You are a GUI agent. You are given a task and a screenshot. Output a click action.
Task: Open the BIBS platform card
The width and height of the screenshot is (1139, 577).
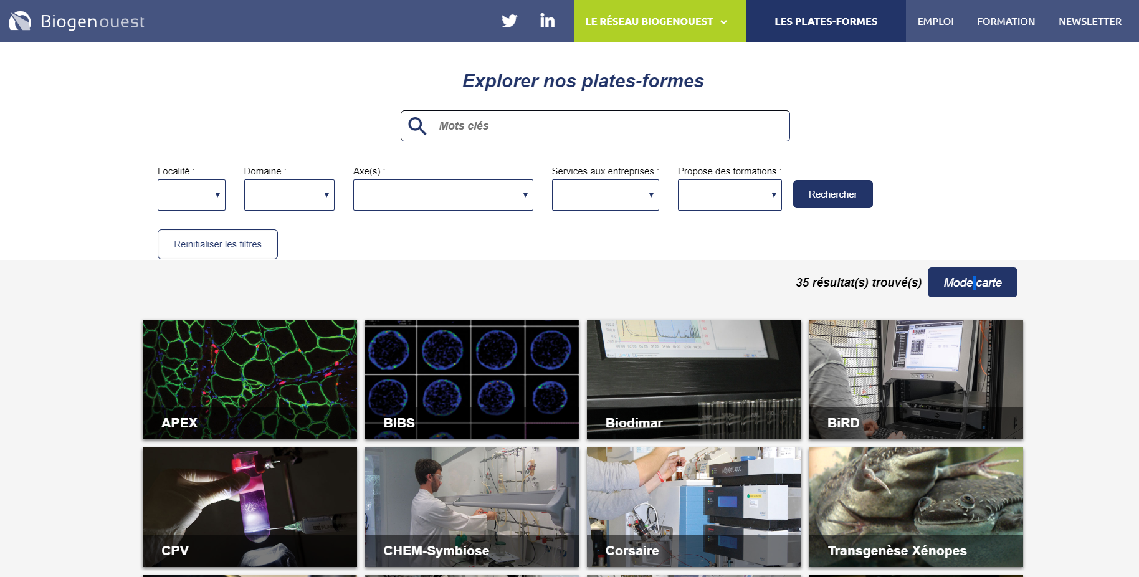[x=472, y=379]
